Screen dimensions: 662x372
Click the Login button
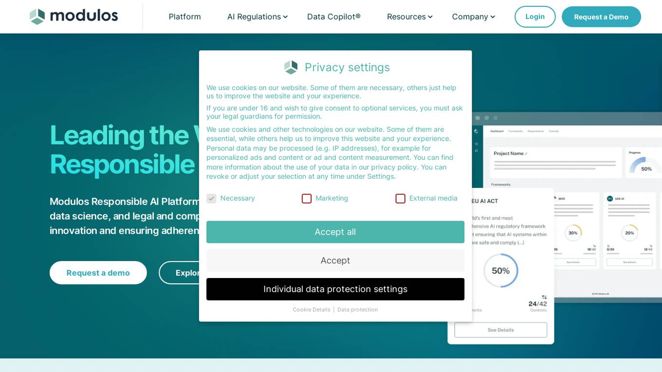(535, 17)
